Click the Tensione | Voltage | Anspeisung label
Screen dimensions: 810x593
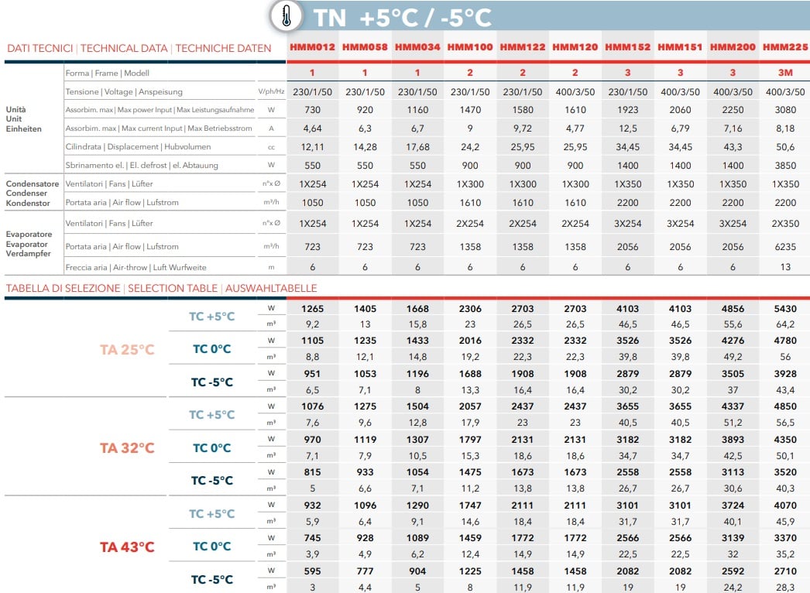[124, 92]
